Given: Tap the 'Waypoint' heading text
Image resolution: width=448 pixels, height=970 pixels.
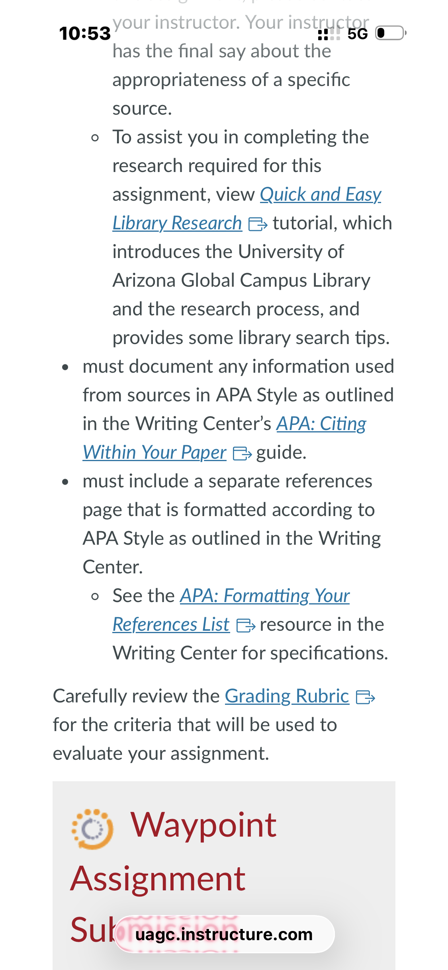Looking at the screenshot, I should 203,825.
